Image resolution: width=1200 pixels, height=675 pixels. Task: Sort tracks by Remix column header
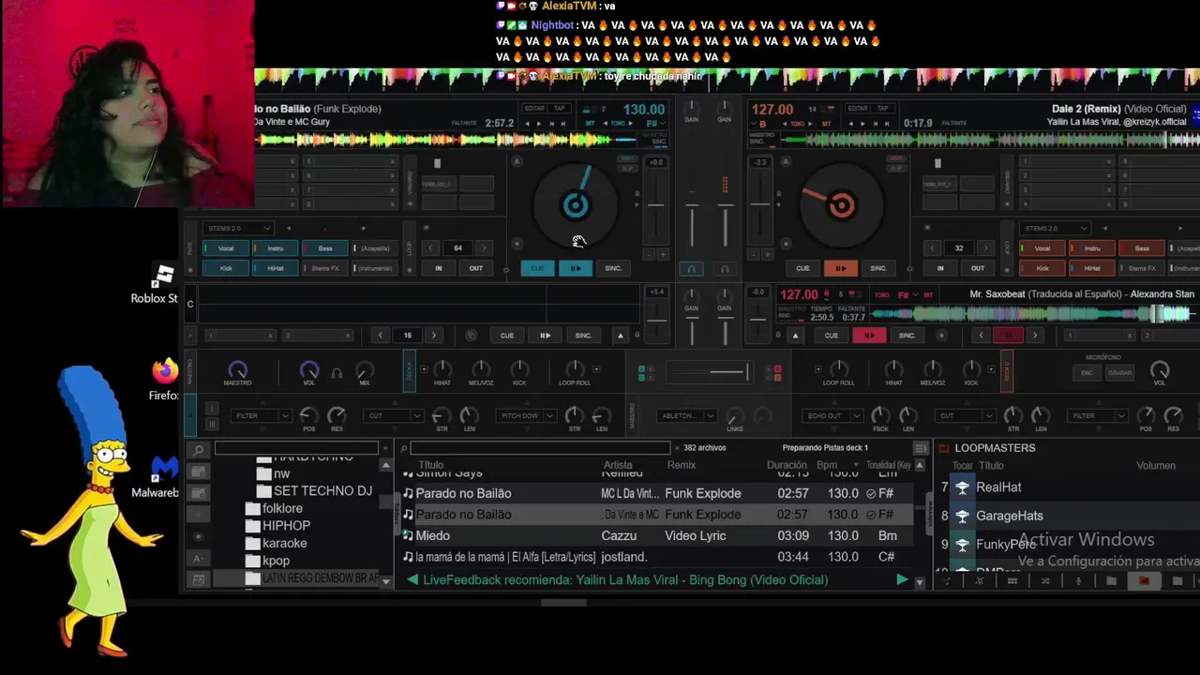coord(682,465)
